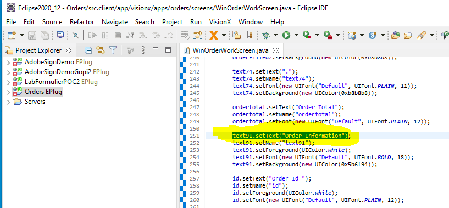Select the WinOrderWorkScreen.java editor tab
Image resolution: width=449 pixels, height=208 pixels.
[x=231, y=50]
